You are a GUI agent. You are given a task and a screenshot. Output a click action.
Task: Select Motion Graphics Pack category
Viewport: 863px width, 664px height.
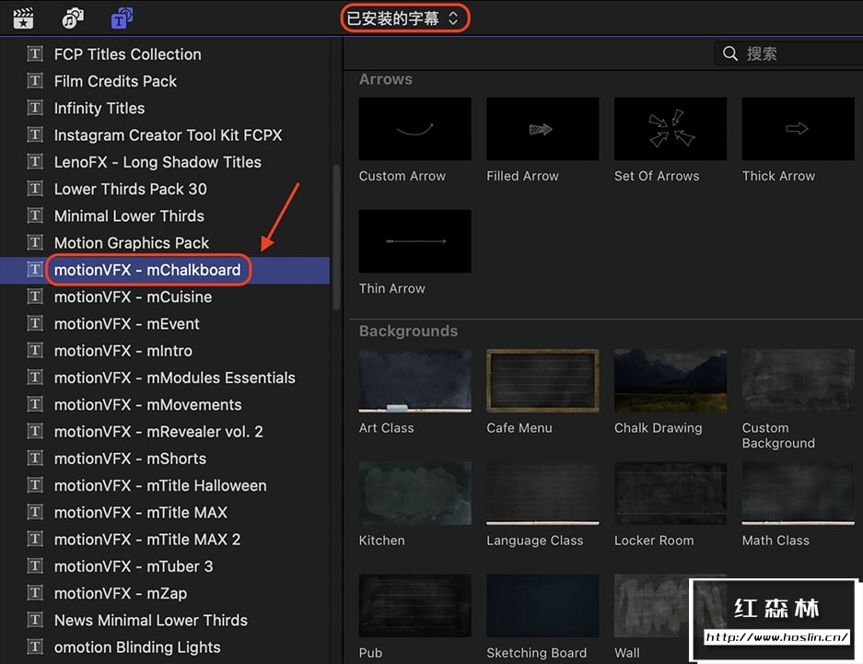[132, 242]
